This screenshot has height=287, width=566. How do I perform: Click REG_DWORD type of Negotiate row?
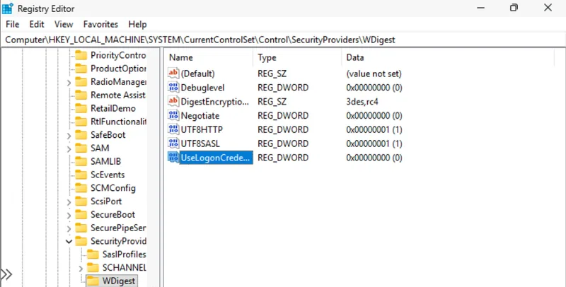pyautogui.click(x=283, y=116)
